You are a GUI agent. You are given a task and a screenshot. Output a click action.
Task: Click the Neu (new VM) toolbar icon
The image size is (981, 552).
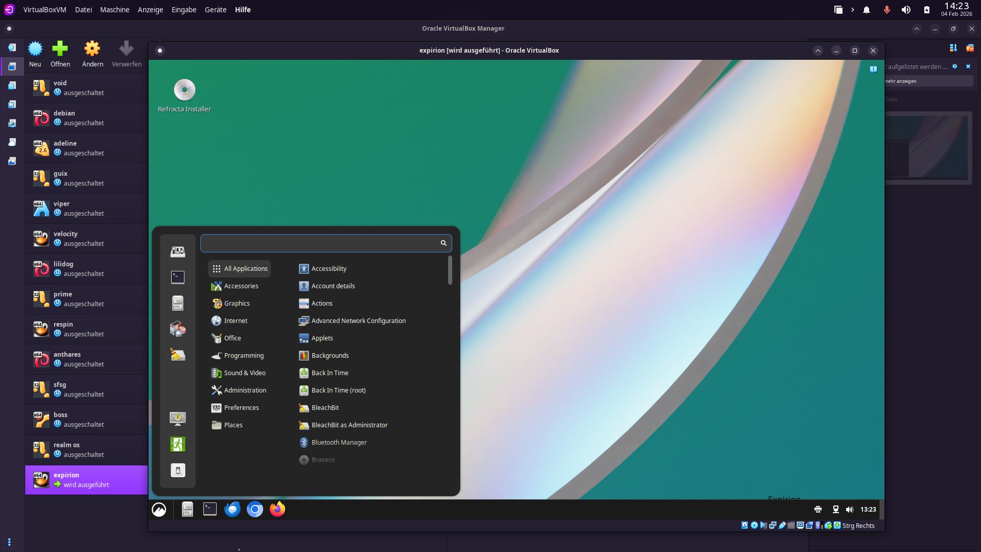pos(35,49)
